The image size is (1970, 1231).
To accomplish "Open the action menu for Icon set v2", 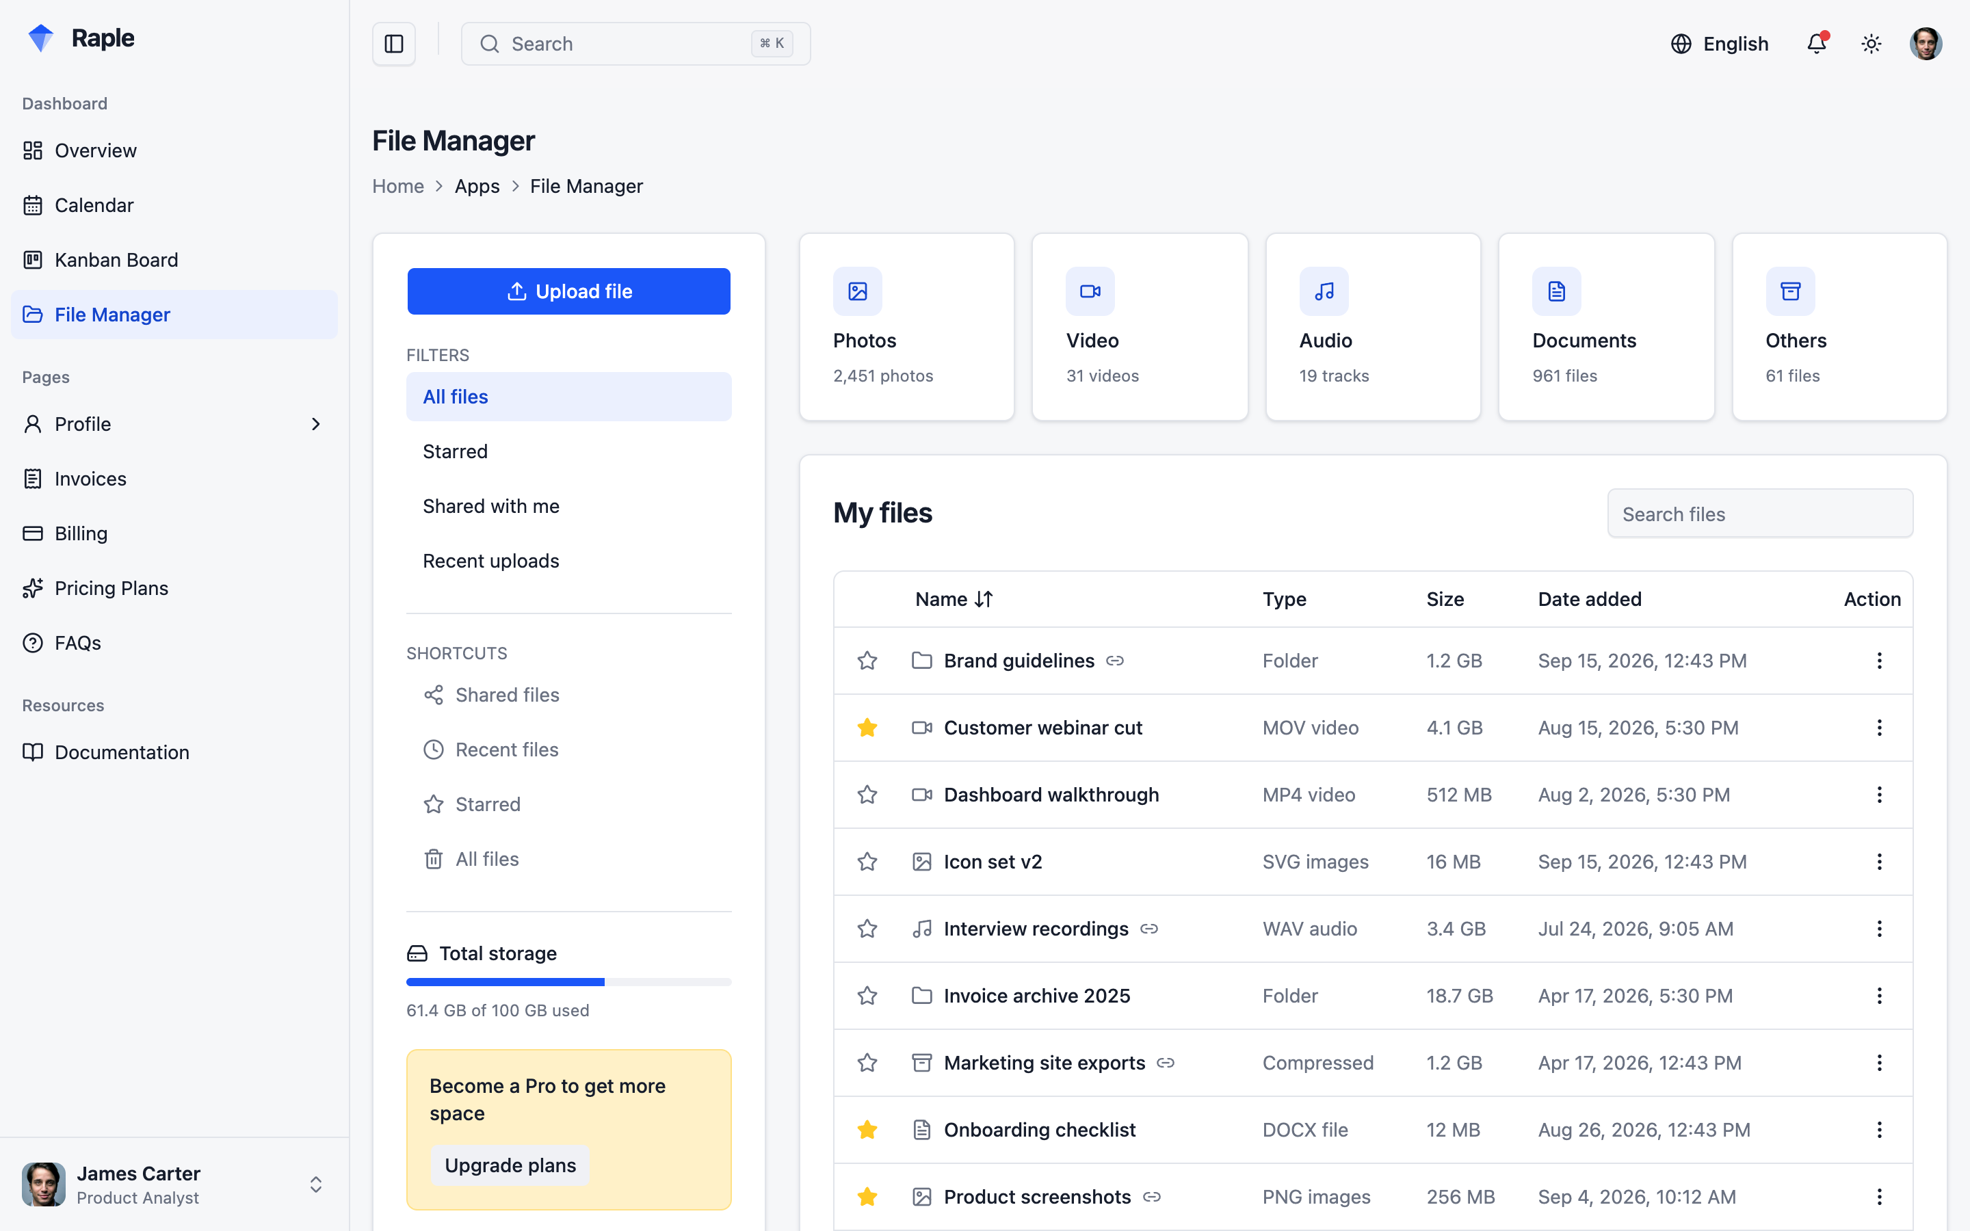I will (1879, 862).
